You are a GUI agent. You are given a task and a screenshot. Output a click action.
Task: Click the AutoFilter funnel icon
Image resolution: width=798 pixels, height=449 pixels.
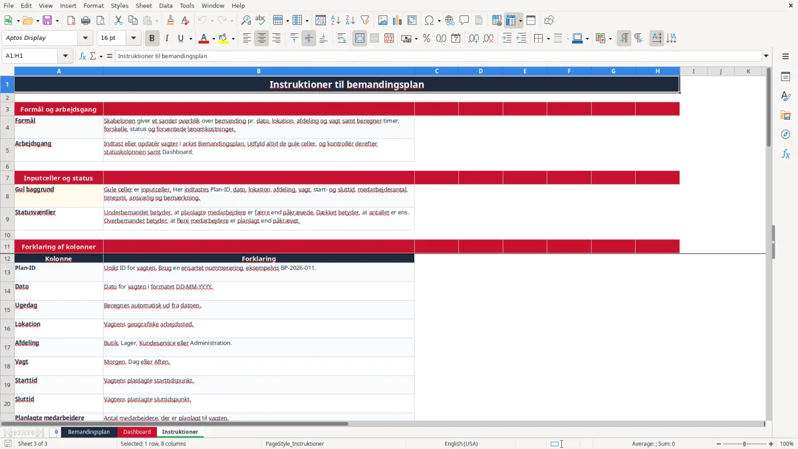[x=364, y=21]
